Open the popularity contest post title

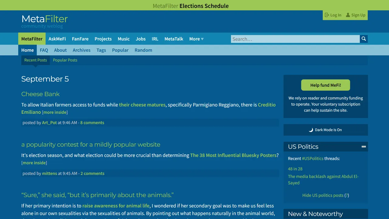91,144
